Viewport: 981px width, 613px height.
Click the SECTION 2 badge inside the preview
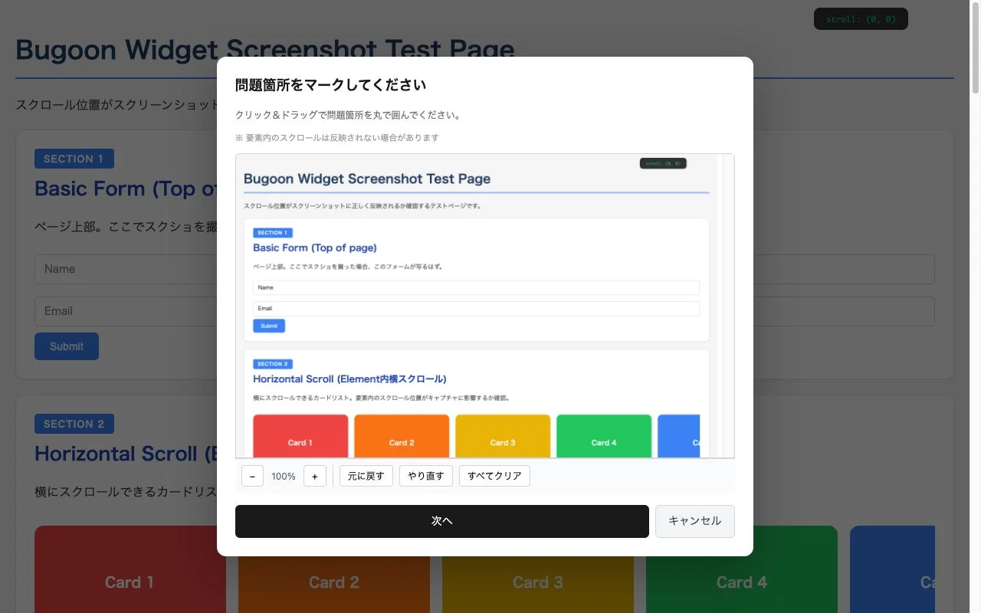point(272,363)
